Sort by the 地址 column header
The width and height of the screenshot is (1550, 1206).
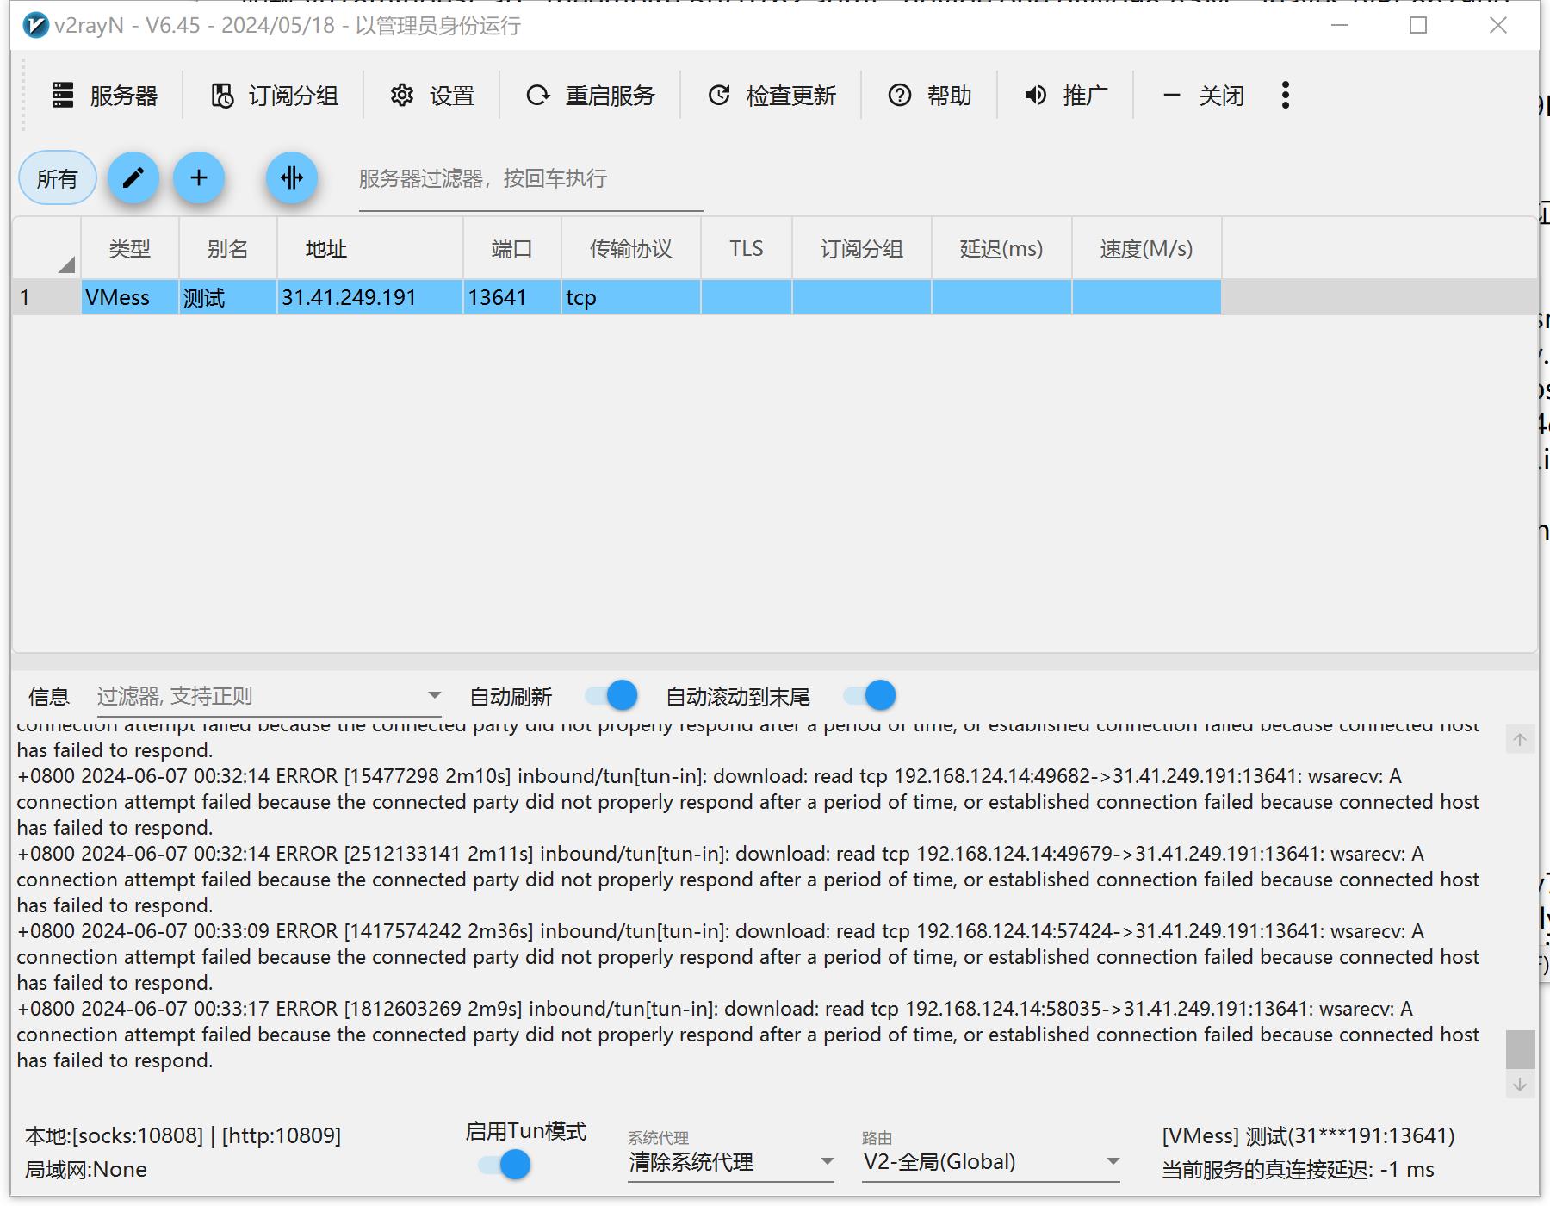point(370,249)
